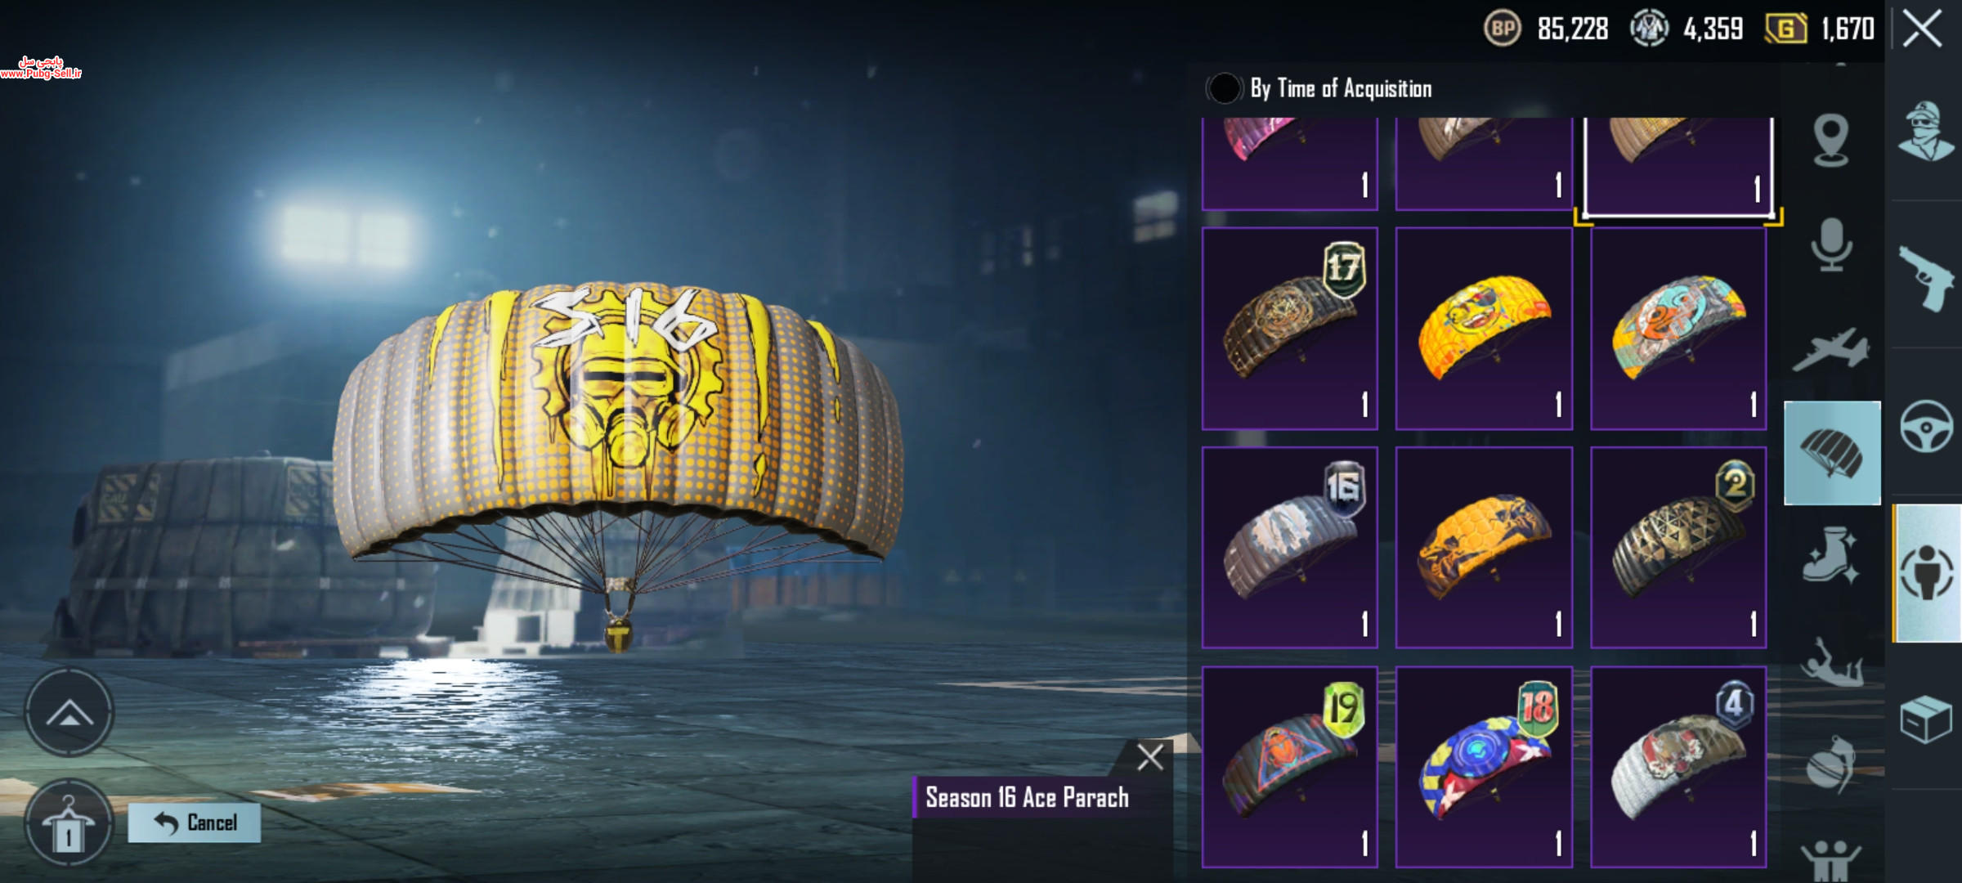Choose the yellow emoji parachute skin
The image size is (1962, 883).
coord(1484,328)
